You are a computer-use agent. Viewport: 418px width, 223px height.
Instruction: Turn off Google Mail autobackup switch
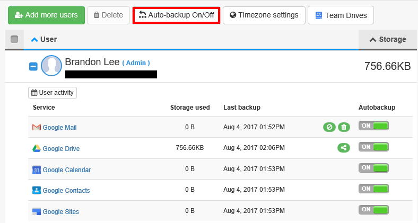(373, 126)
